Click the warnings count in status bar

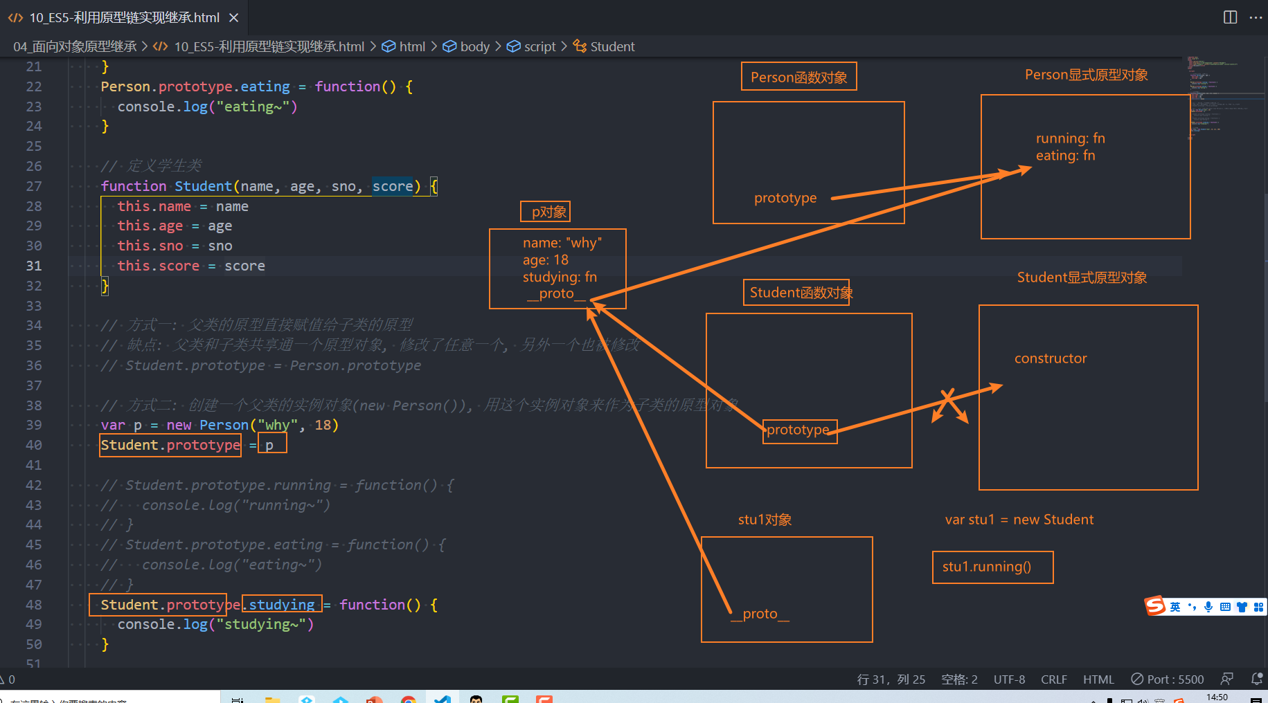coord(8,679)
